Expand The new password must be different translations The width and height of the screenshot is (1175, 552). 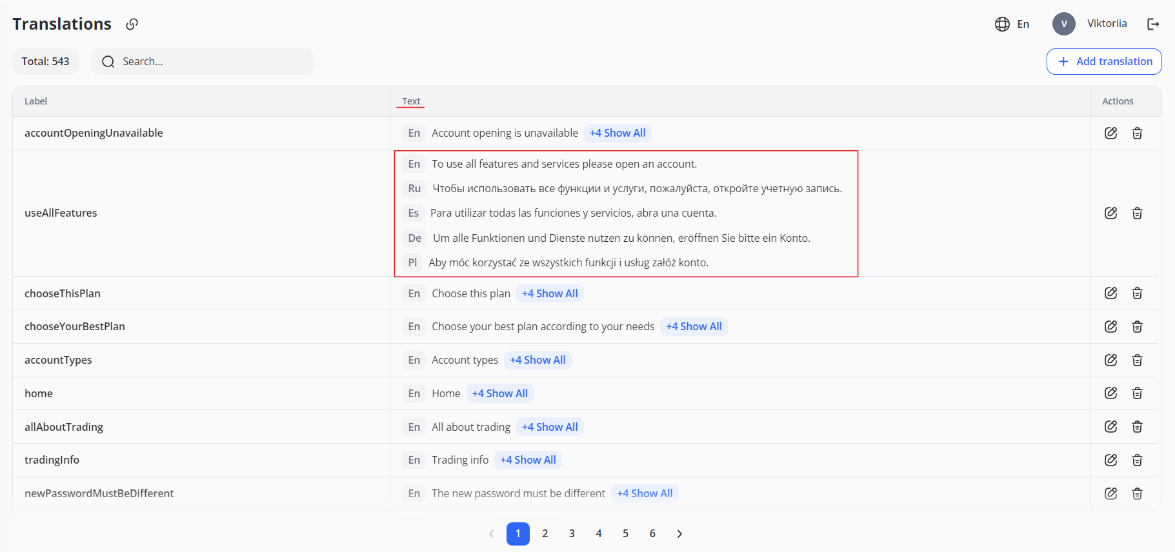tap(645, 493)
